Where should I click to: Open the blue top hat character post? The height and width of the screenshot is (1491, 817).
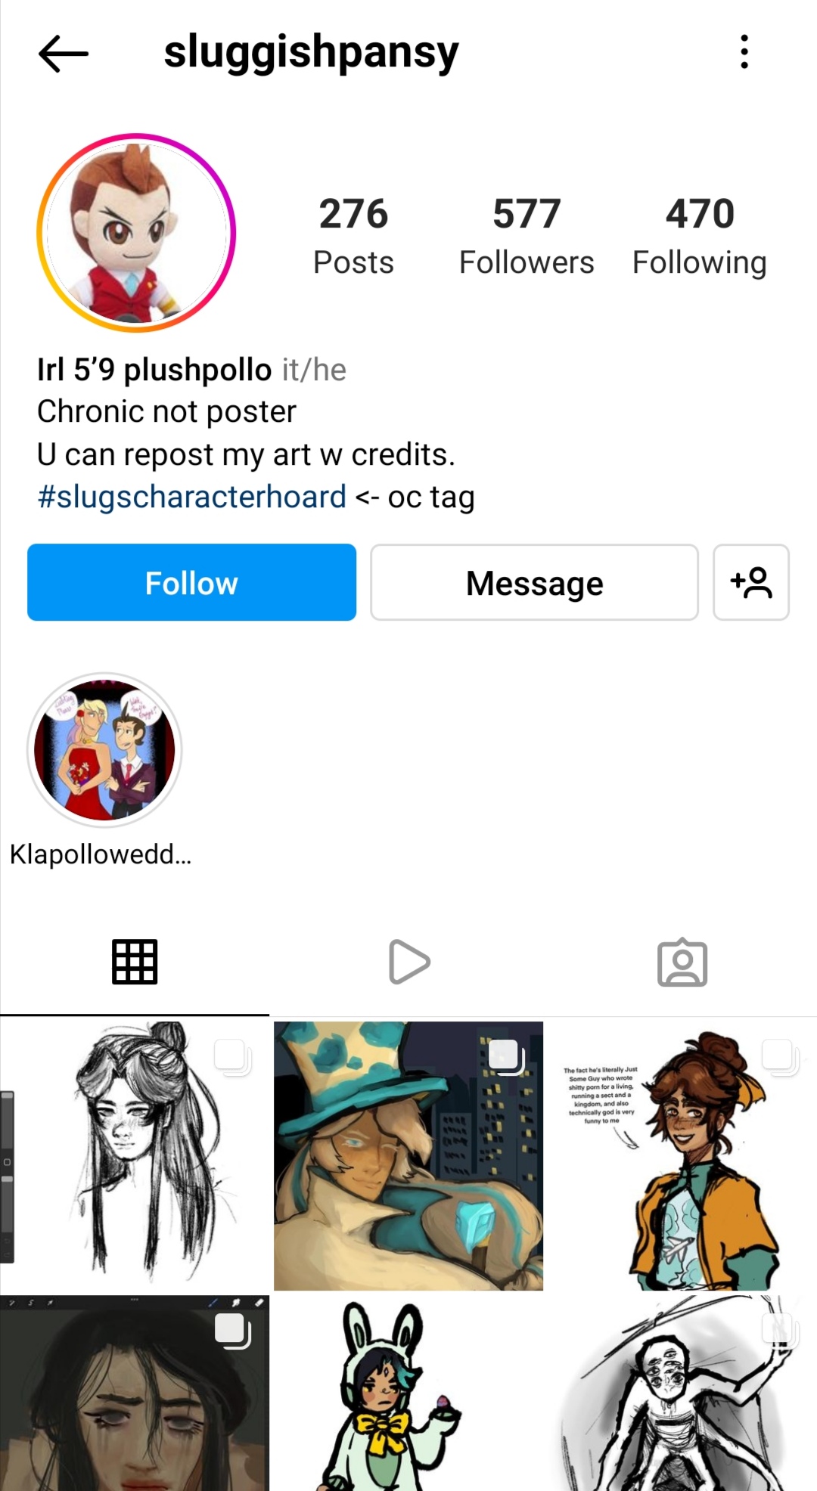pyautogui.click(x=408, y=1155)
